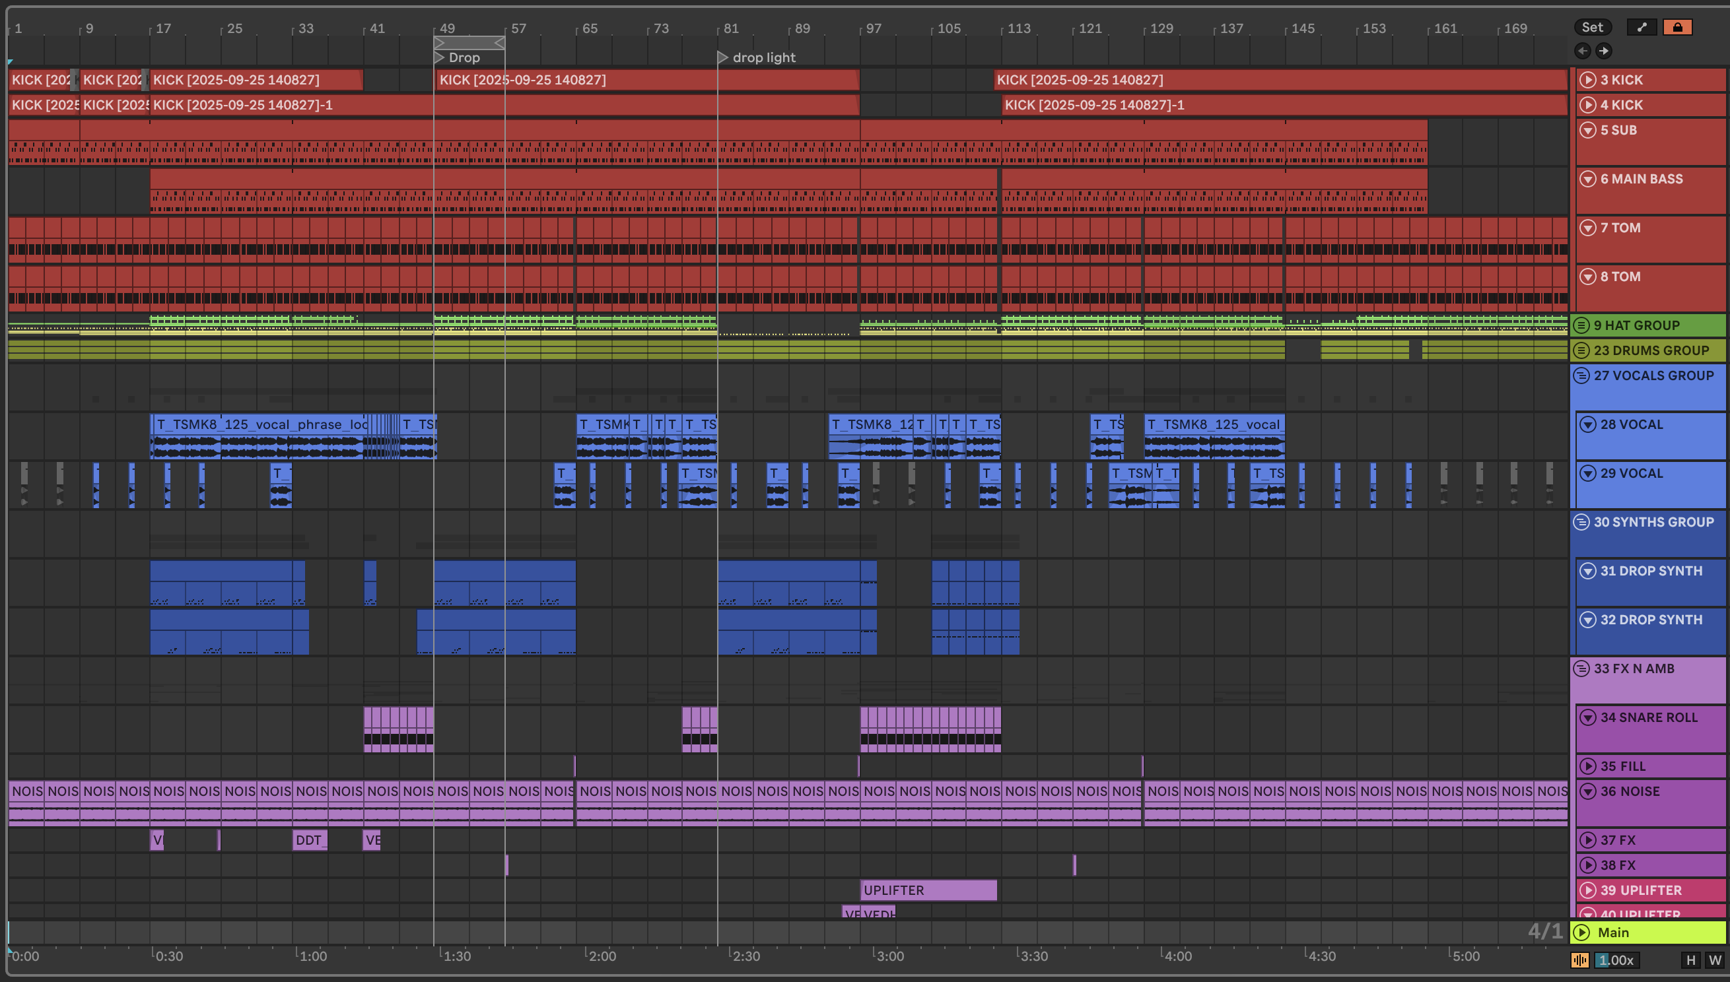Select the 'drop light' locator marker
The width and height of the screenshot is (1730, 982).
pos(723,57)
